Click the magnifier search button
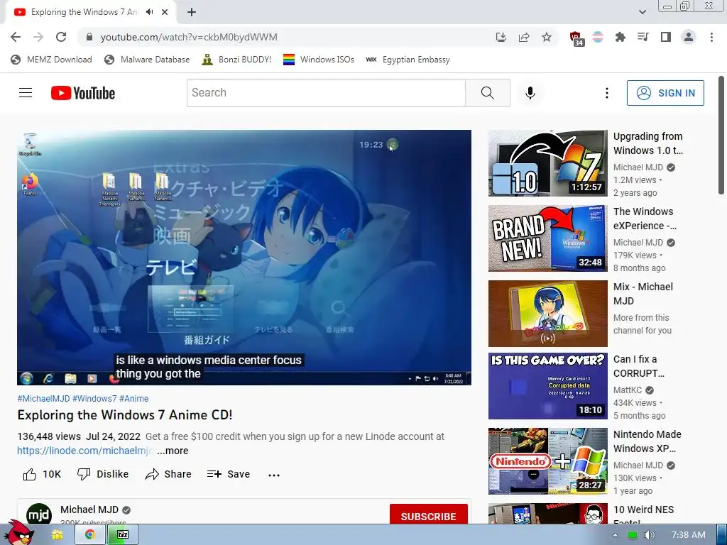This screenshot has width=727, height=545. point(488,93)
